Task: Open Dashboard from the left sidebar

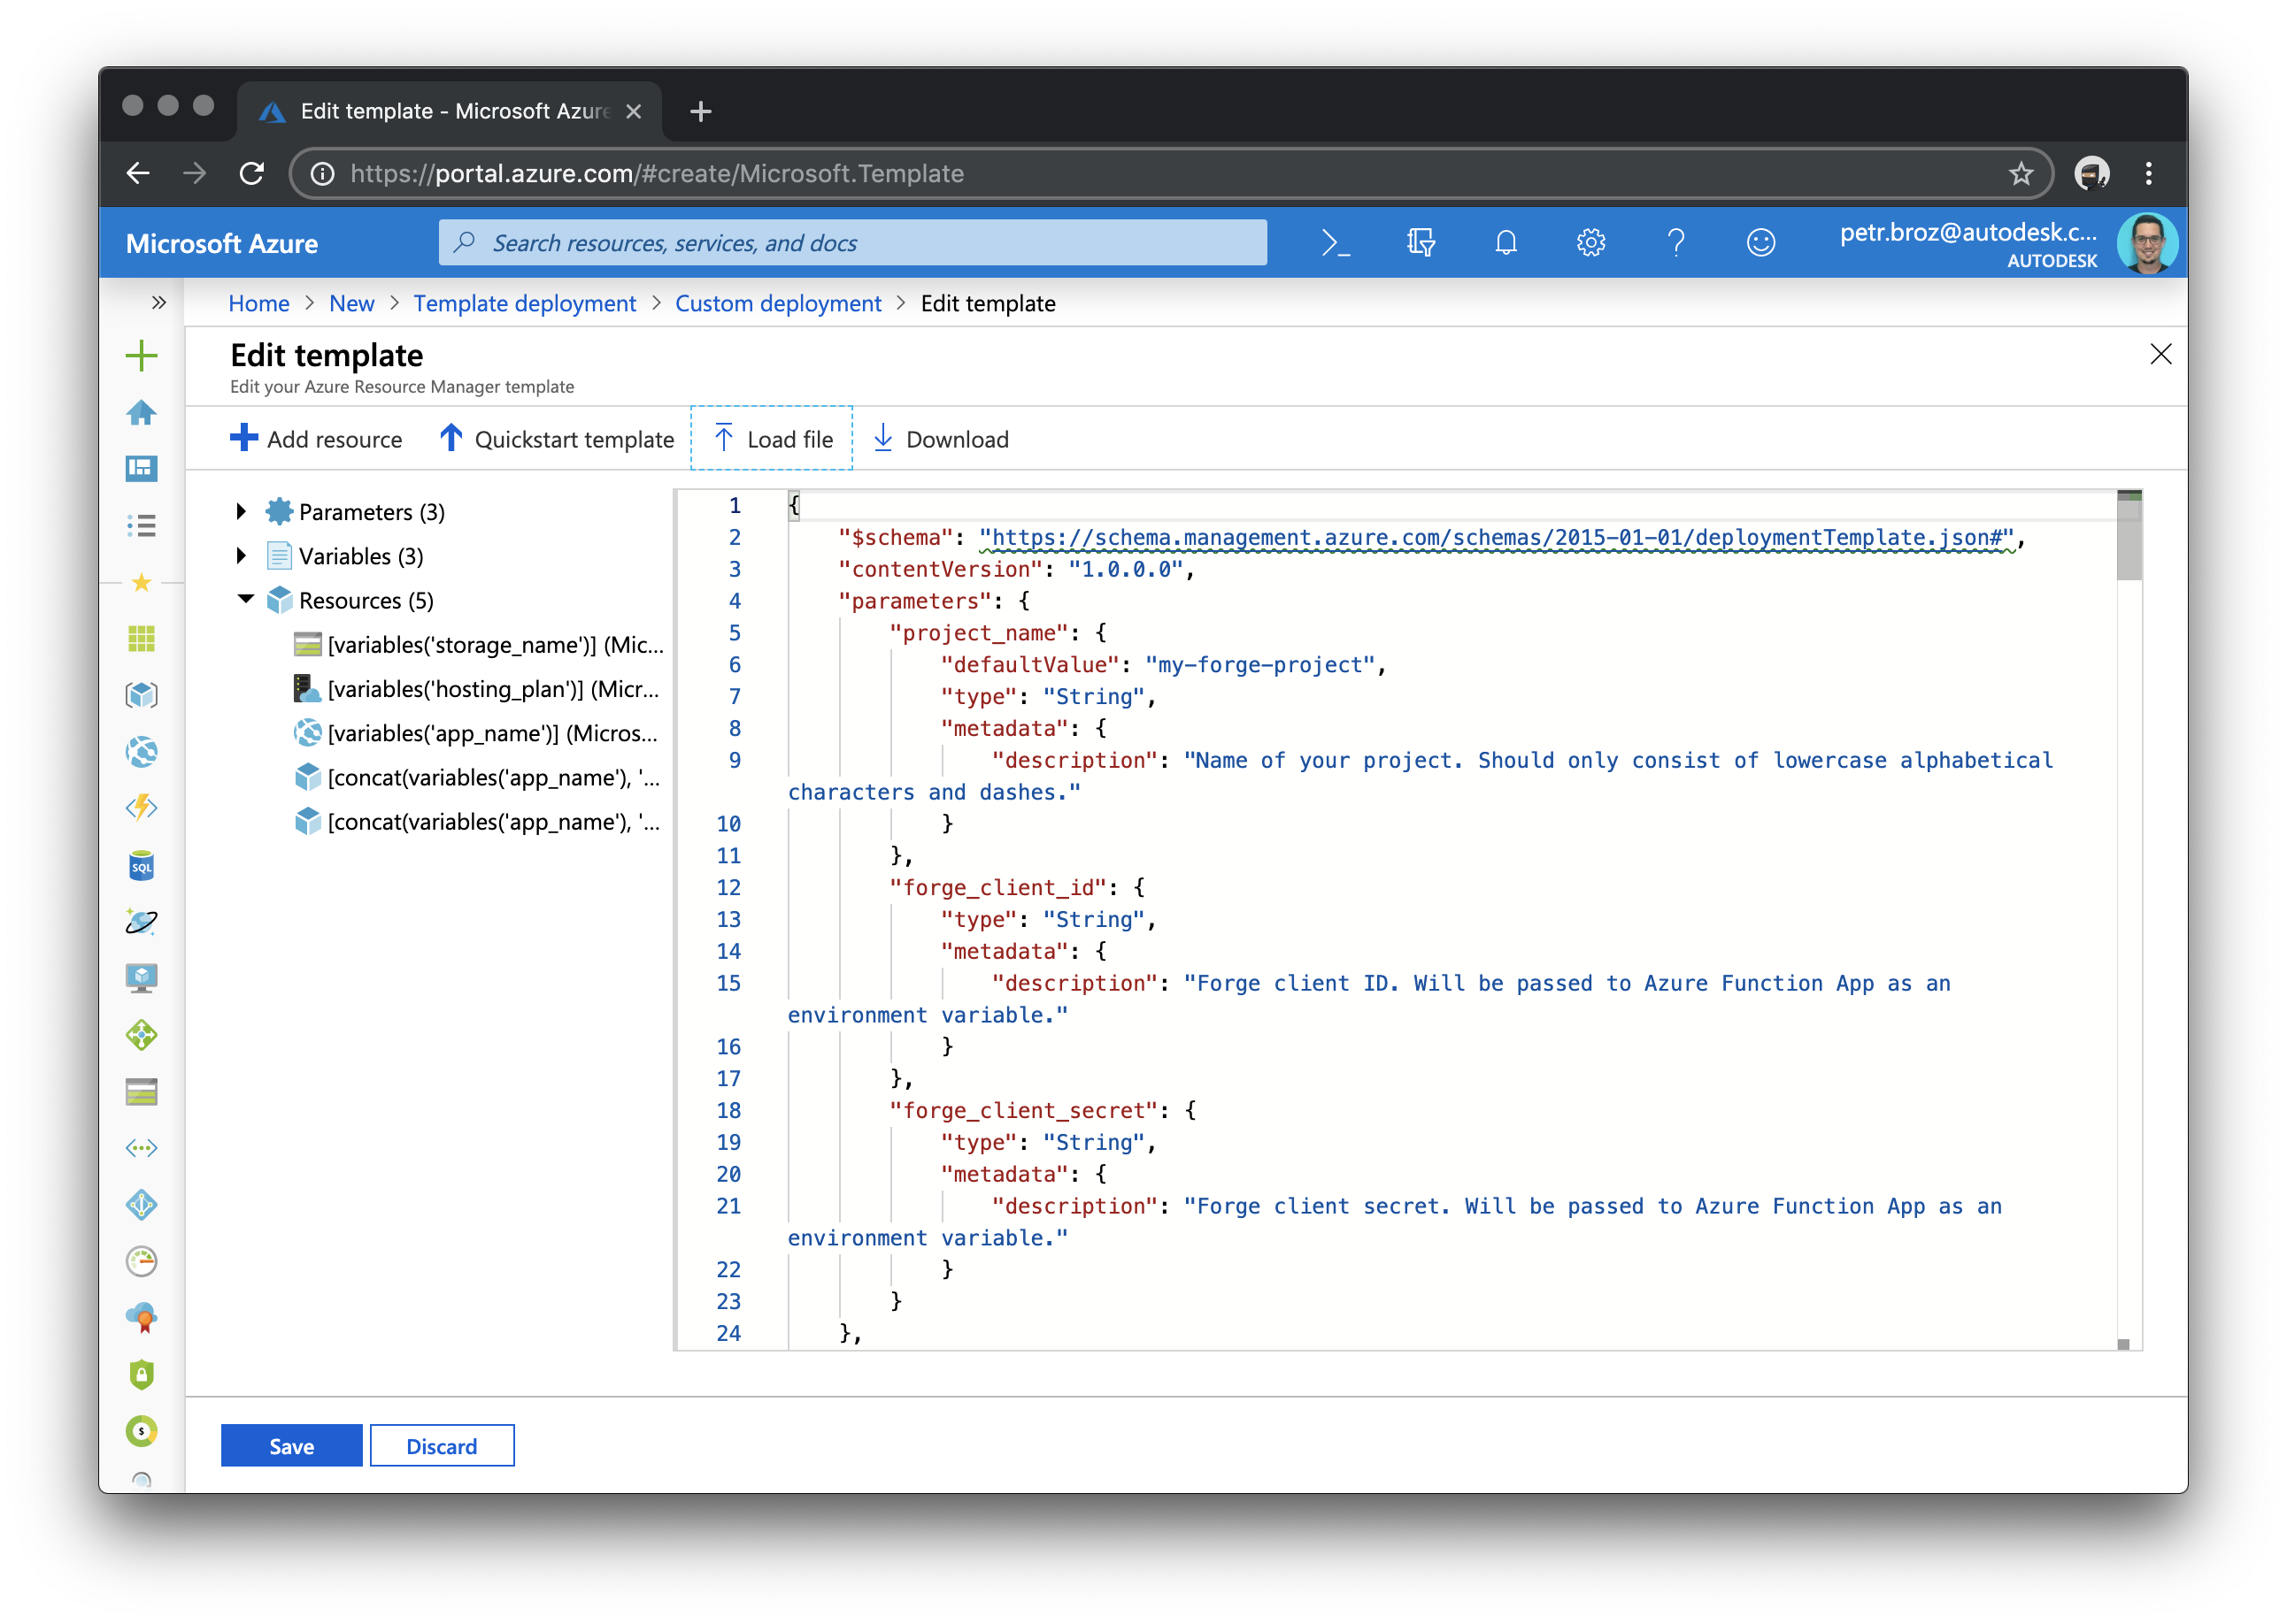Action: tap(142, 468)
